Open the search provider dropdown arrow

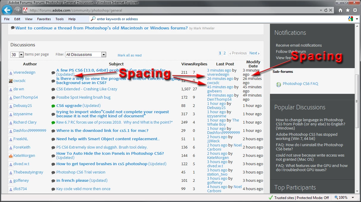(x=357, y=19)
